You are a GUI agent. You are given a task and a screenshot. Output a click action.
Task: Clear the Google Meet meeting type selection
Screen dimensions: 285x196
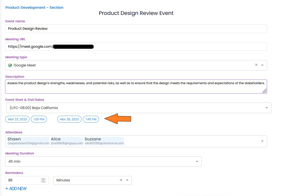[256, 65]
